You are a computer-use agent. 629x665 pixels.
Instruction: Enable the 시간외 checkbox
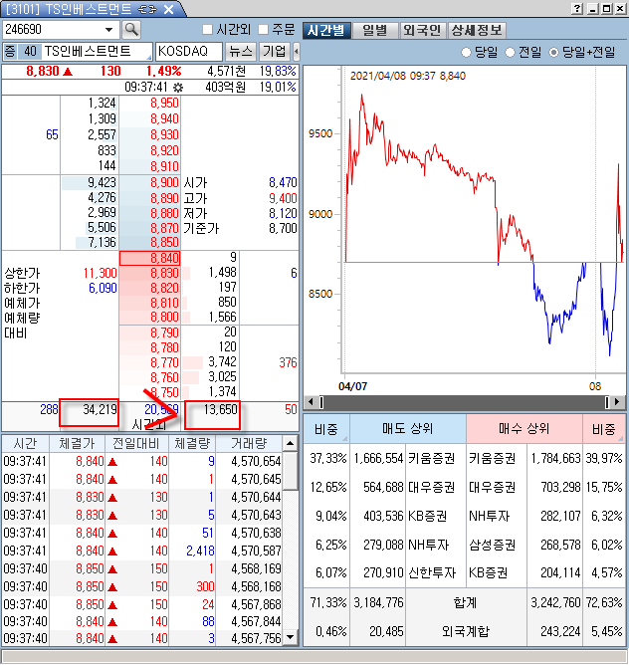click(207, 30)
